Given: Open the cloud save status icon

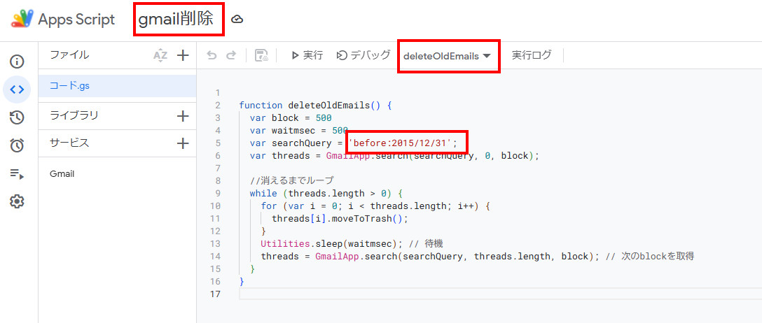Looking at the screenshot, I should (x=237, y=20).
